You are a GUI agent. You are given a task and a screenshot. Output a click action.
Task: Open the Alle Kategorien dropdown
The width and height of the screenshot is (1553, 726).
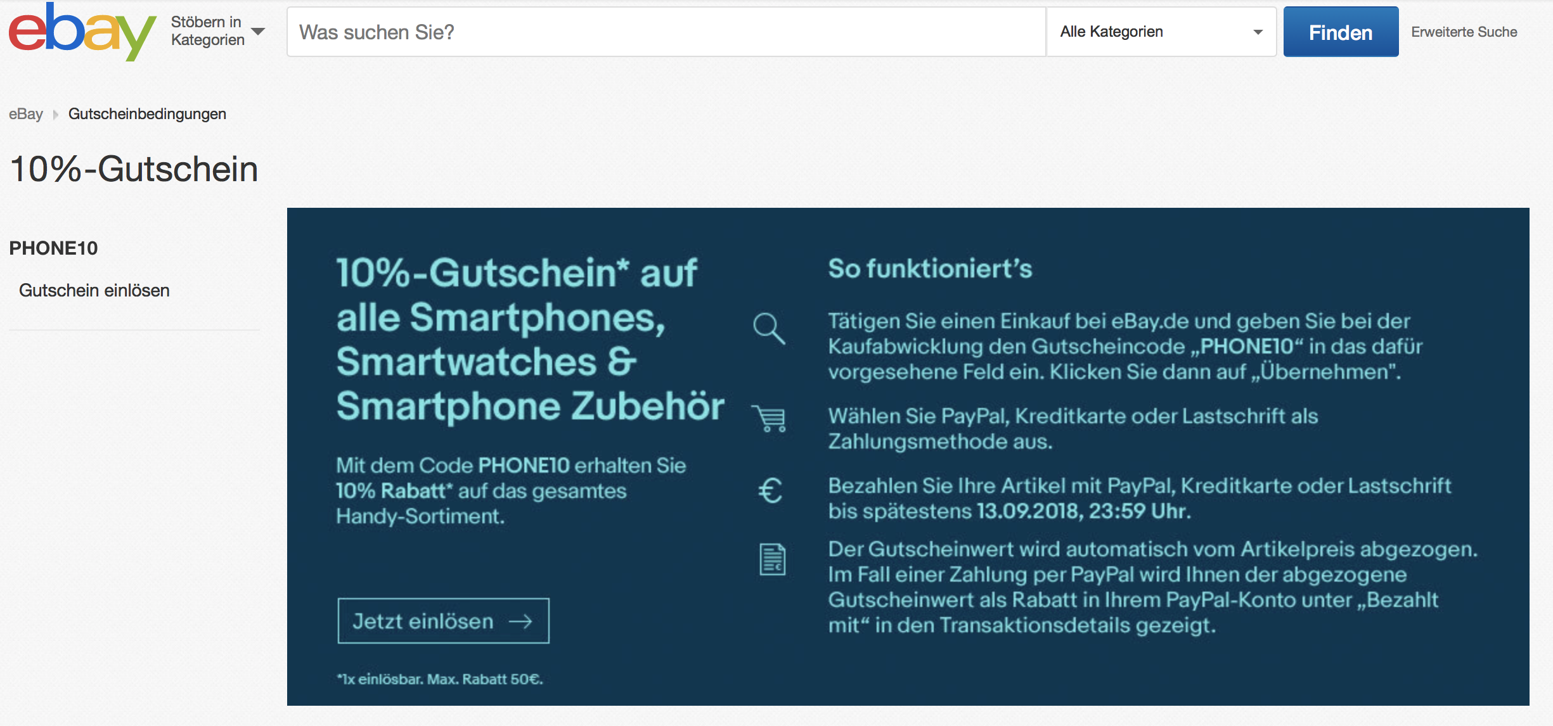(1161, 32)
